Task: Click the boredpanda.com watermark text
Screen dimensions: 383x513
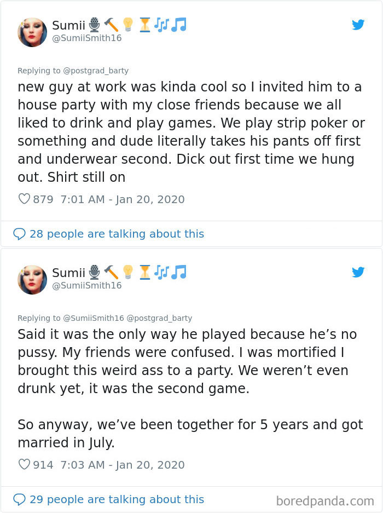Action: coord(325,499)
